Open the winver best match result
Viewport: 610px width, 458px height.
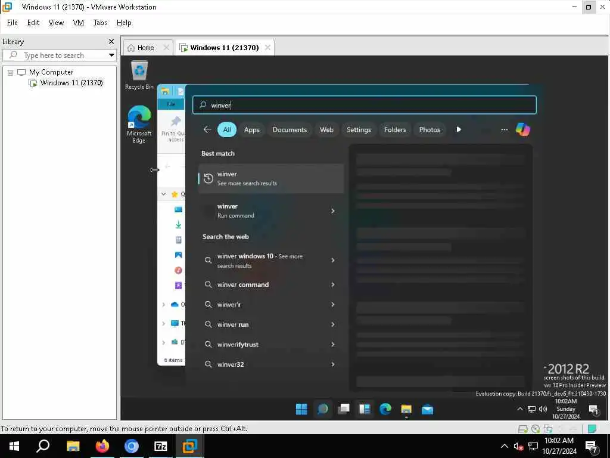click(x=271, y=179)
